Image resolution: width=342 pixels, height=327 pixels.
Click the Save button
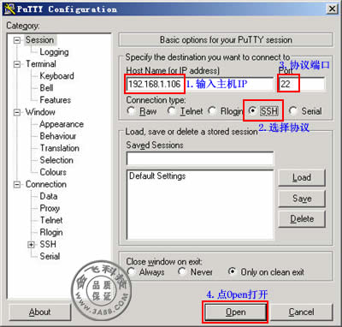(302, 199)
